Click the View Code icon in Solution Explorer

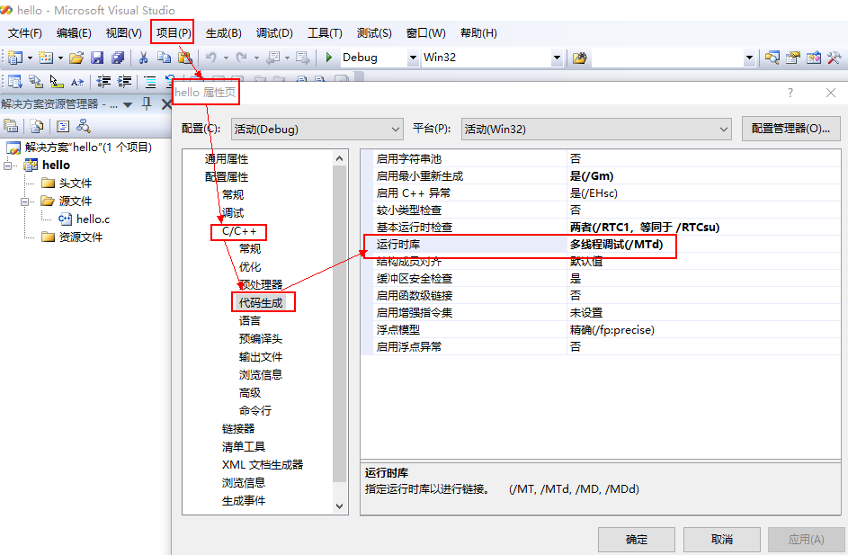pos(63,126)
